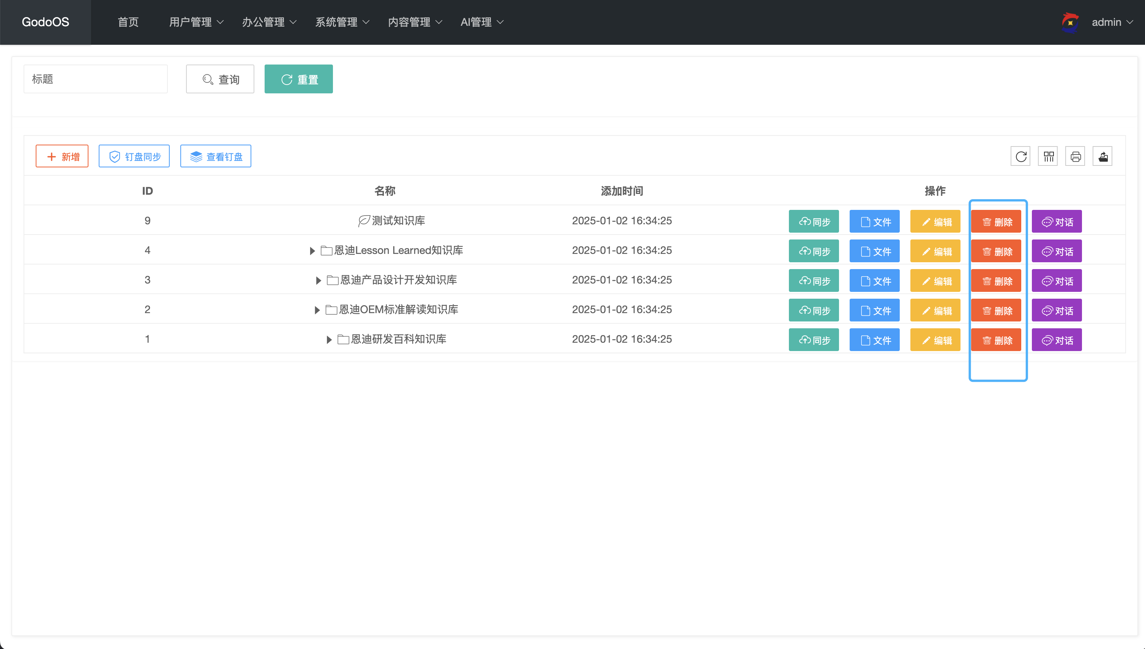Focus the 标题 search input

click(x=95, y=79)
